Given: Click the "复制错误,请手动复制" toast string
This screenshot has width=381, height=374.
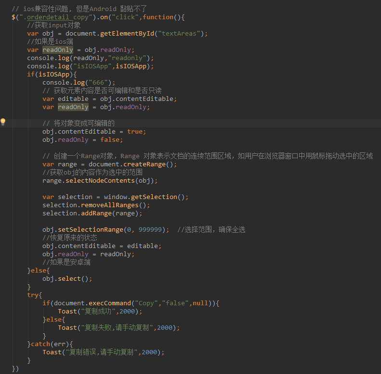Looking at the screenshot, I should (102, 352).
